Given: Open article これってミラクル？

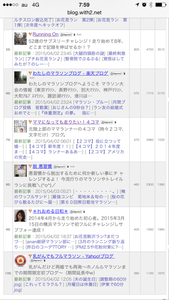Looking at the screenshot, I should coord(44,285).
